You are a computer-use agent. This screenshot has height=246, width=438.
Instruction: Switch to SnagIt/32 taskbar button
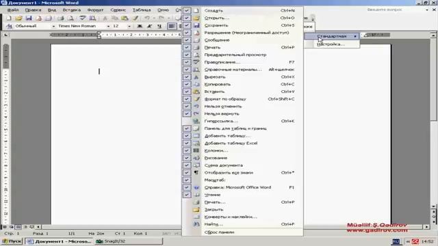coord(129,241)
